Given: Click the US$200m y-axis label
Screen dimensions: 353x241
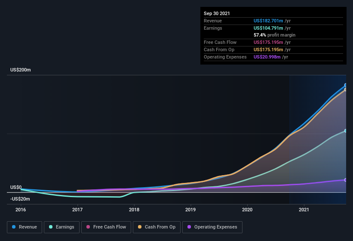Looking at the screenshot, I should pos(21,70).
